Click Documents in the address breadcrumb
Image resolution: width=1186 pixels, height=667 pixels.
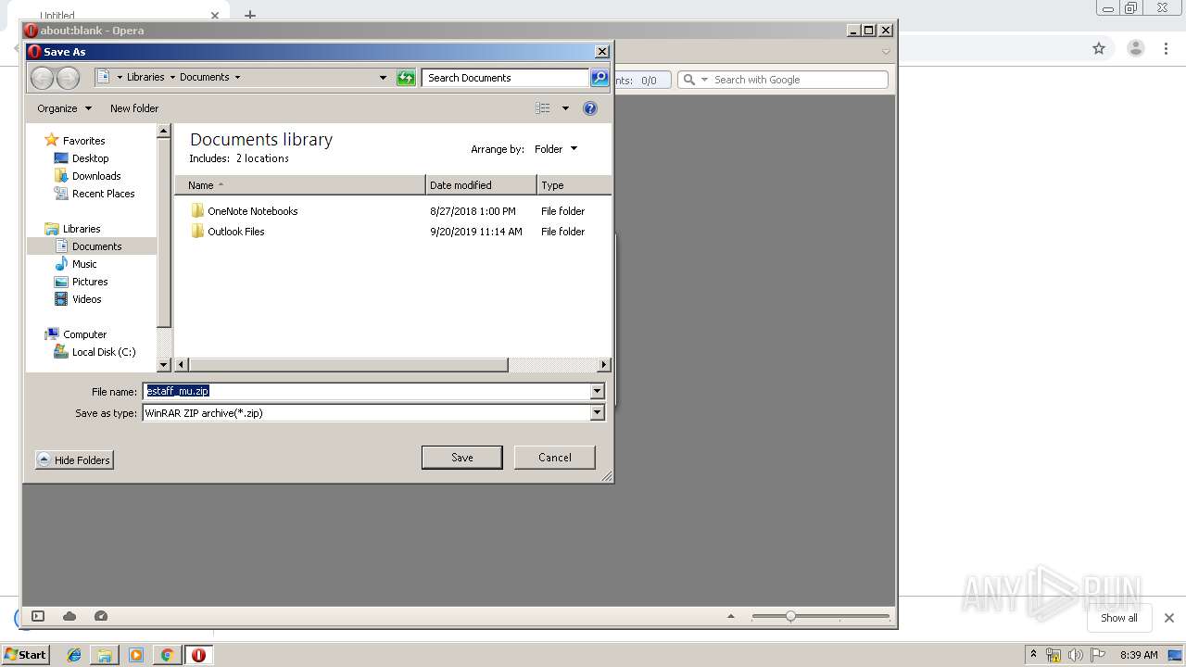tap(205, 78)
